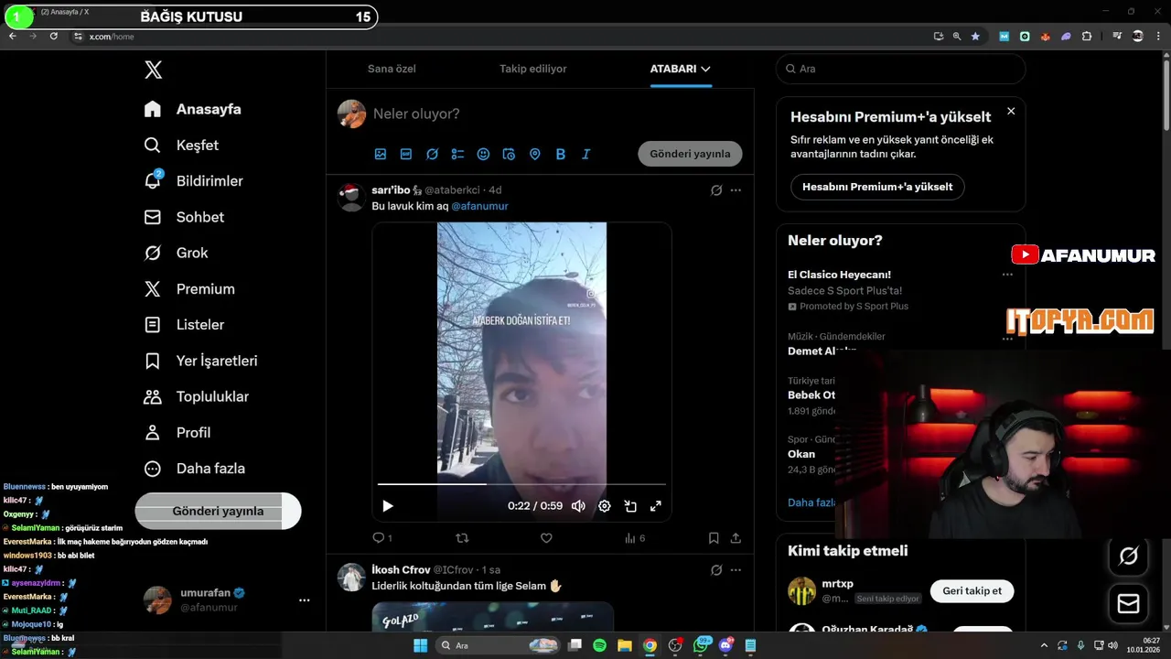Switch to Takip ediliyor tab
The height and width of the screenshot is (659, 1171).
533,69
